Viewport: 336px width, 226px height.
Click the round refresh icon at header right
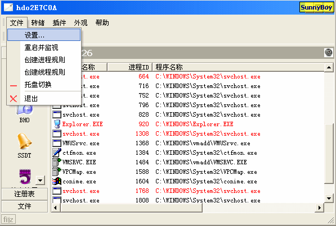click(x=329, y=53)
